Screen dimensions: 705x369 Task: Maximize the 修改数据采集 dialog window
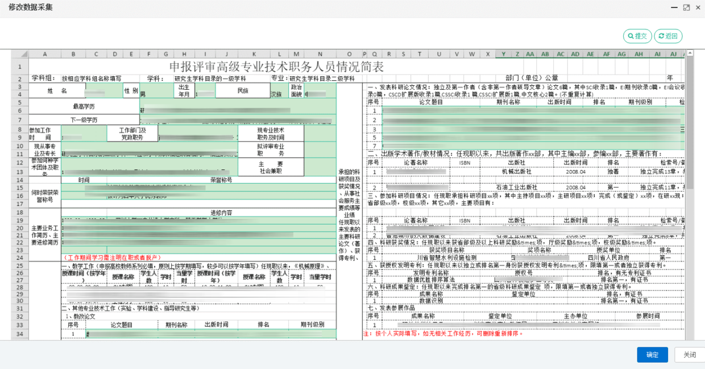coord(686,7)
